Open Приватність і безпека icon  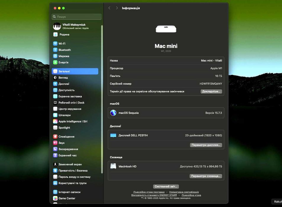click(55, 171)
